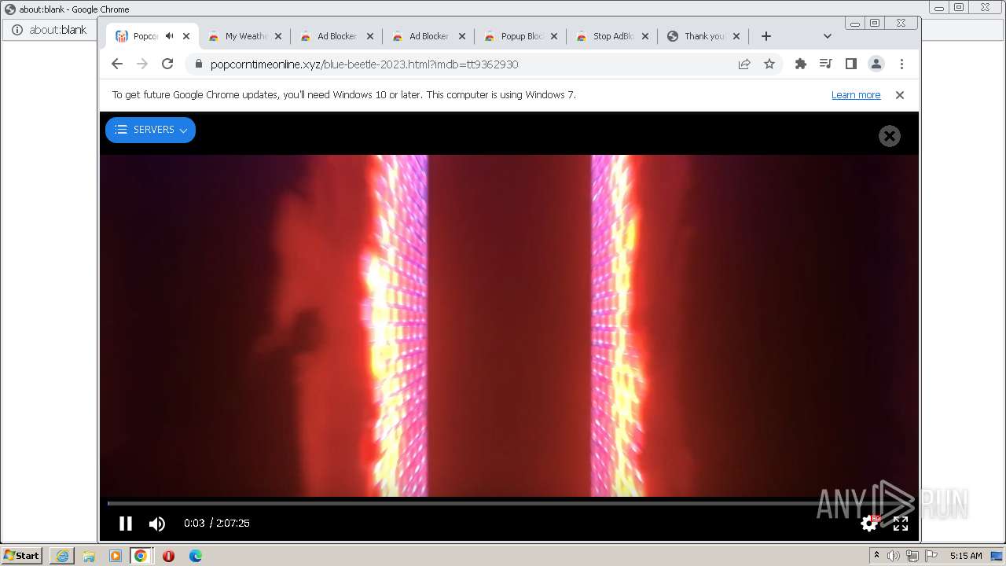This screenshot has width=1006, height=566.
Task: Enter fullscreen video mode
Action: click(901, 524)
